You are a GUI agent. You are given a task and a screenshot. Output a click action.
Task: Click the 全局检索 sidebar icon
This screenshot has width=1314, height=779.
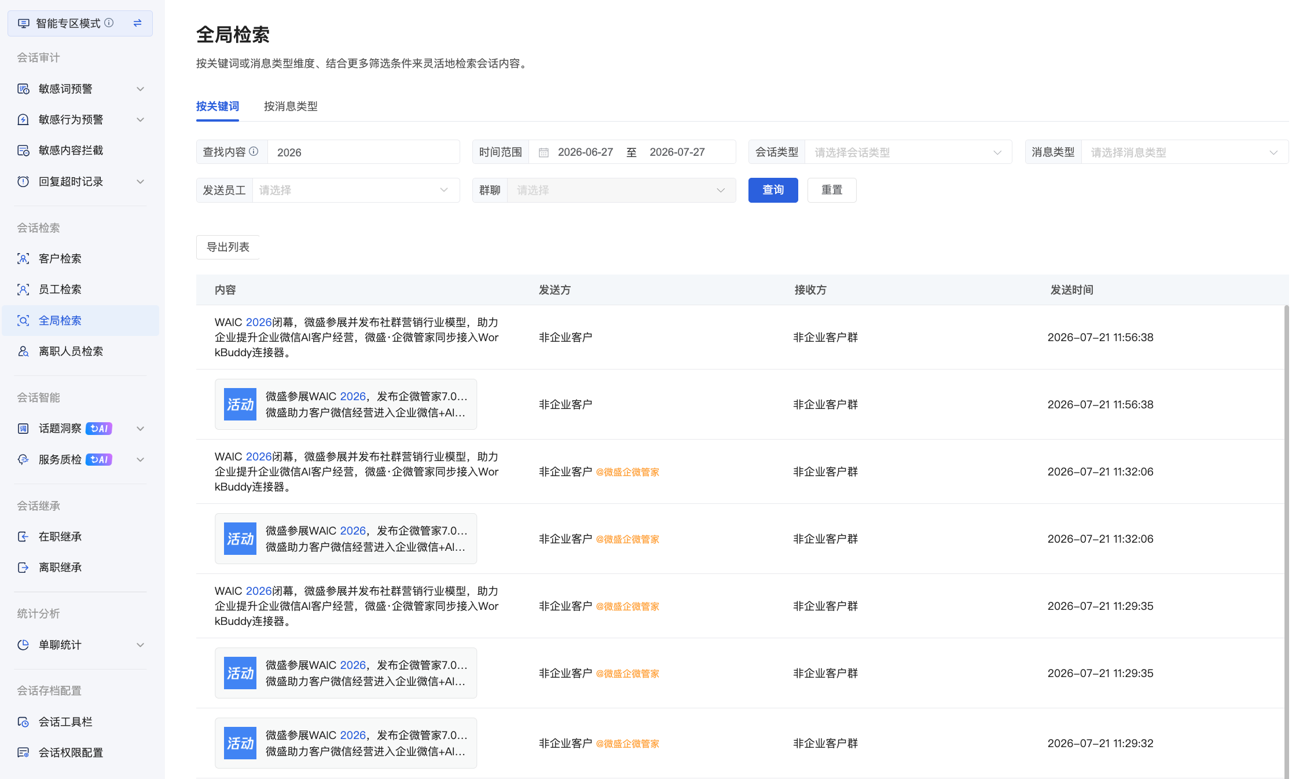coord(23,320)
